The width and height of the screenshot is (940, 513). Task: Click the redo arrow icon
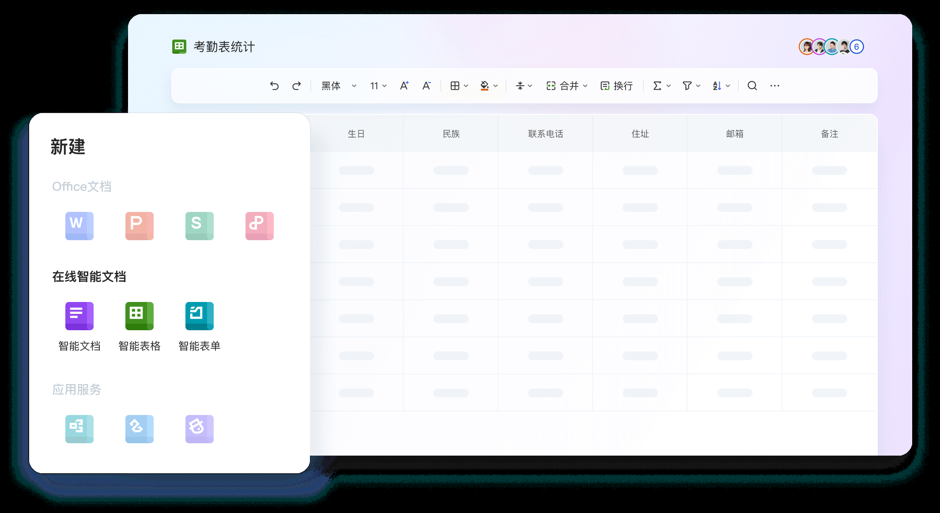[297, 86]
